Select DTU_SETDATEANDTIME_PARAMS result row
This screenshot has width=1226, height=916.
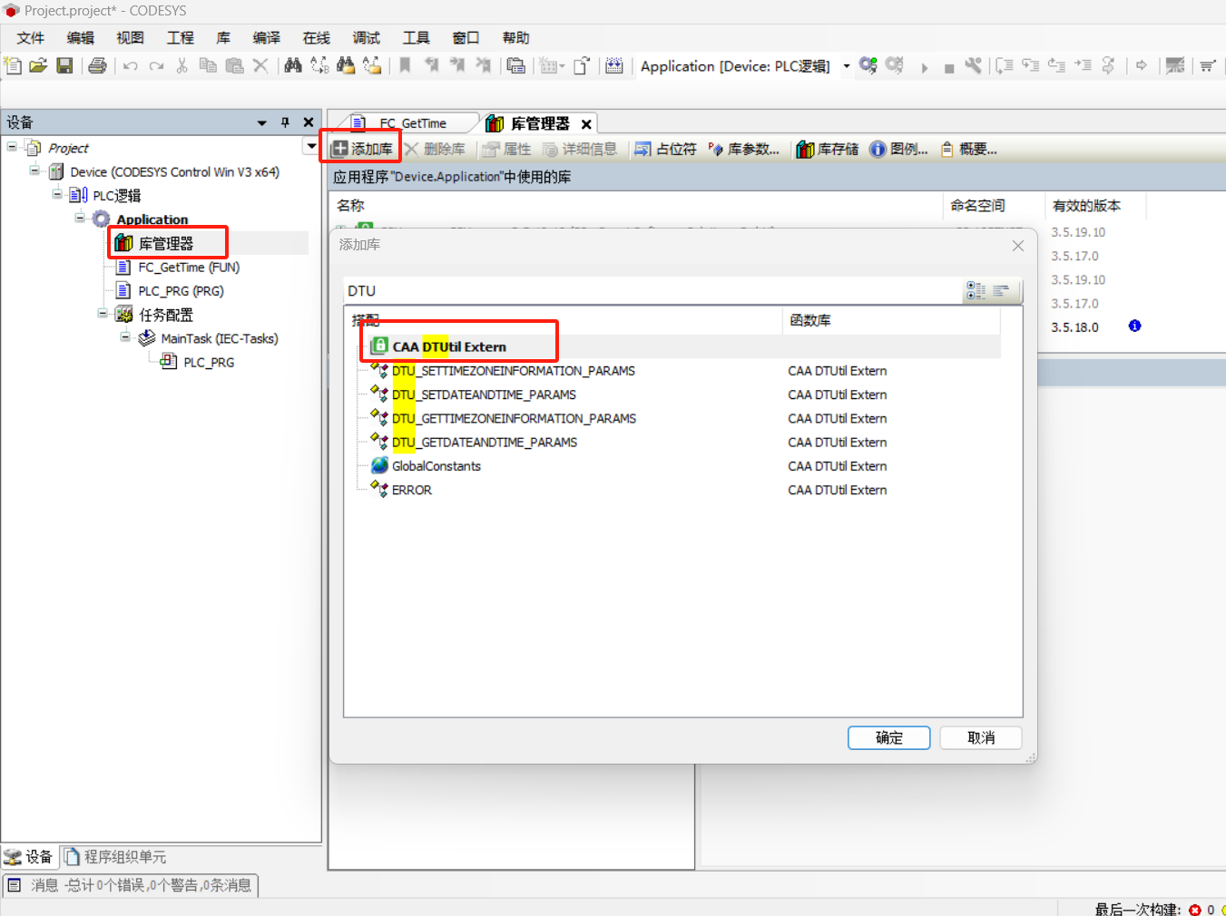click(484, 395)
